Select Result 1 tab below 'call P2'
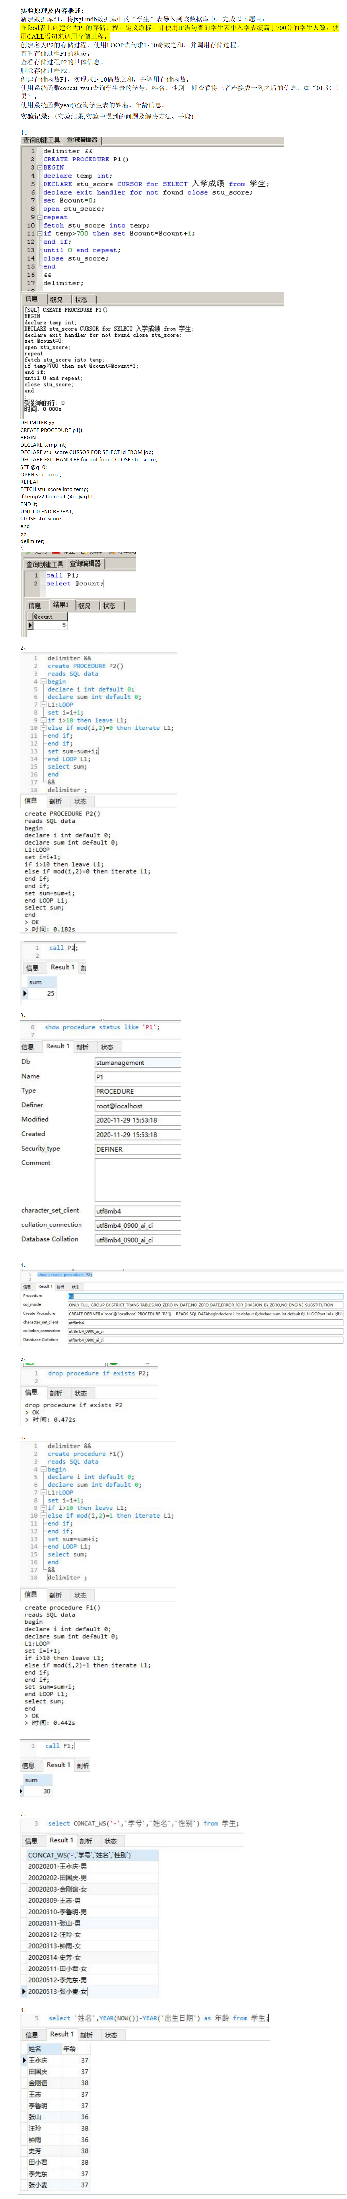347x2199 pixels. pyautogui.click(x=62, y=967)
